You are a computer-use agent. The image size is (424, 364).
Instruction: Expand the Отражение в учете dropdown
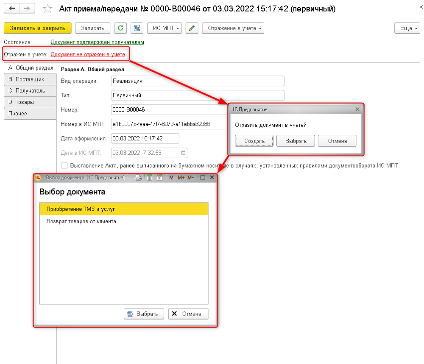coord(233,28)
